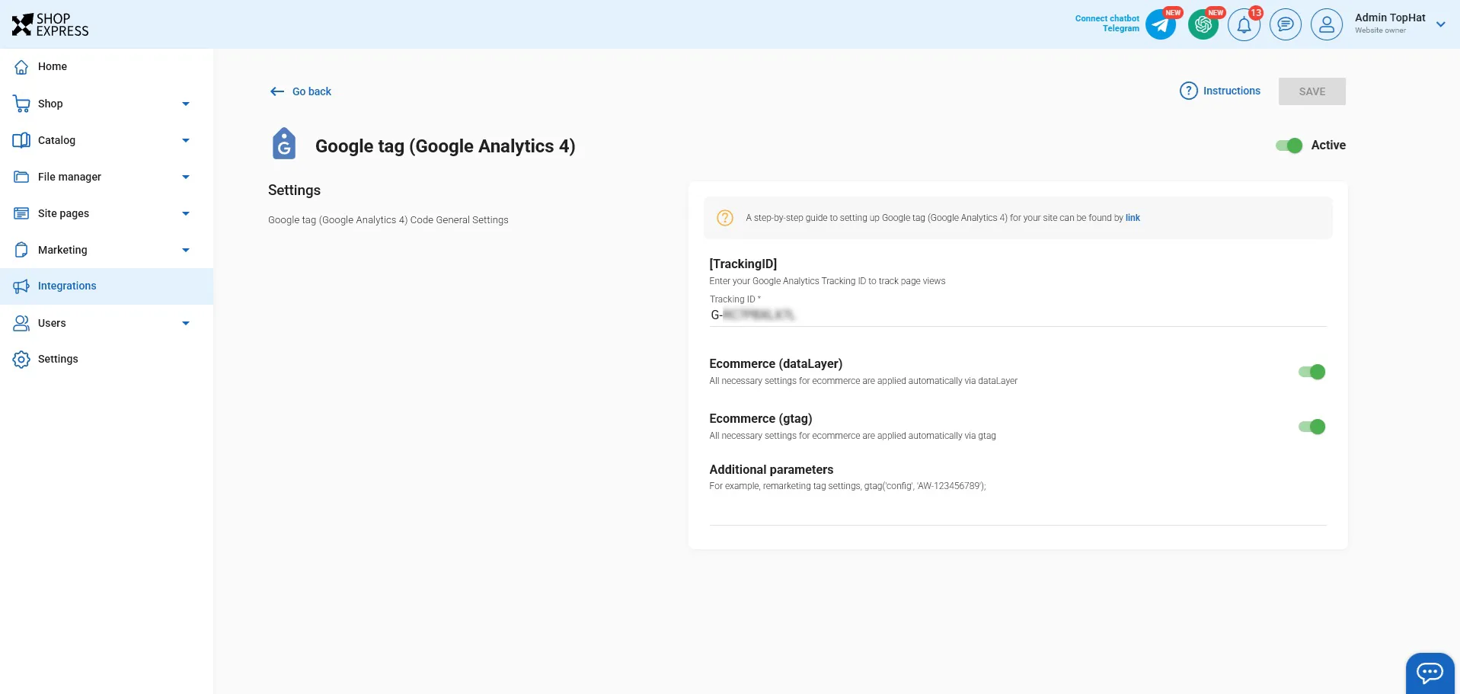Expand the File manager menu arrow
This screenshot has width=1460, height=694.
pos(186,177)
